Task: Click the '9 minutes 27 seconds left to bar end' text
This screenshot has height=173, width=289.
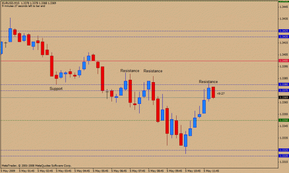Action: point(24,6)
